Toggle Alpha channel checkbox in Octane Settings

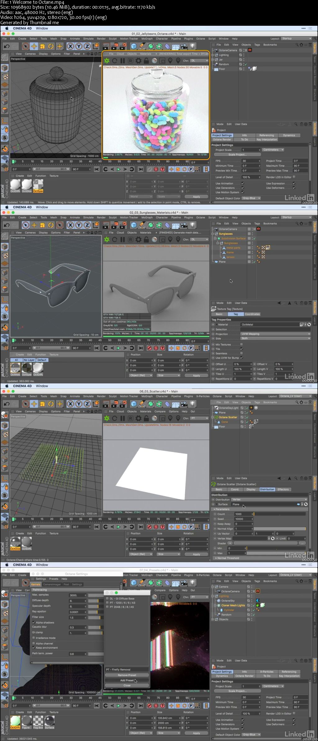pos(34,644)
